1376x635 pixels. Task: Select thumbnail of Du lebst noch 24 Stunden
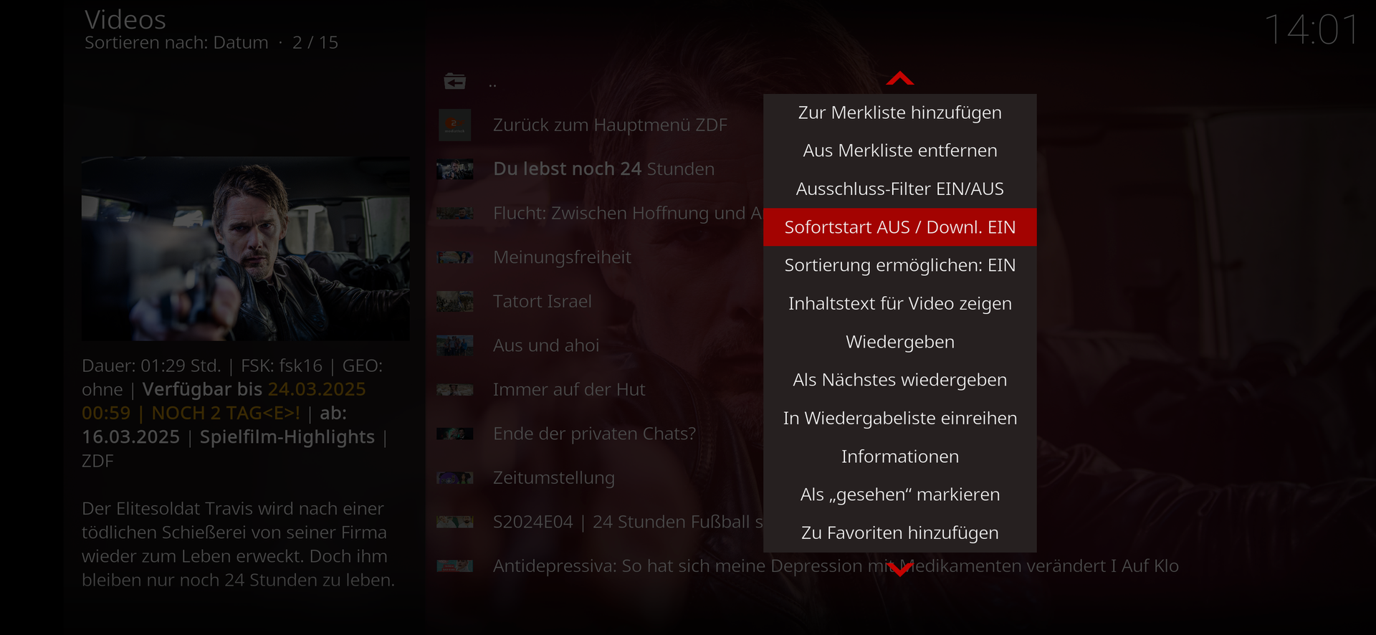pyautogui.click(x=454, y=169)
